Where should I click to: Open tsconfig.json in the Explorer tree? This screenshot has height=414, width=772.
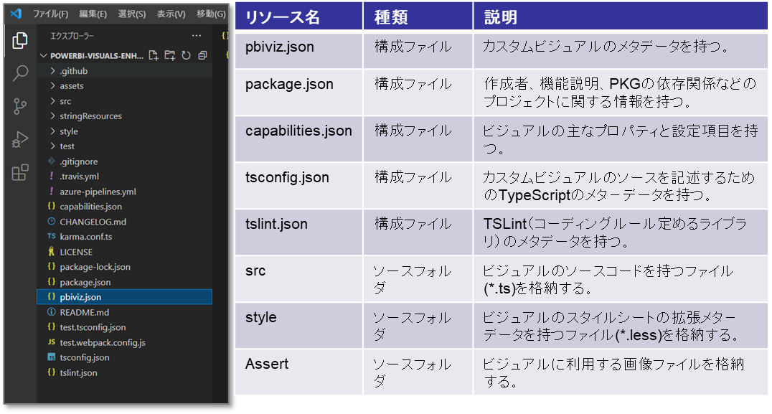(125, 357)
